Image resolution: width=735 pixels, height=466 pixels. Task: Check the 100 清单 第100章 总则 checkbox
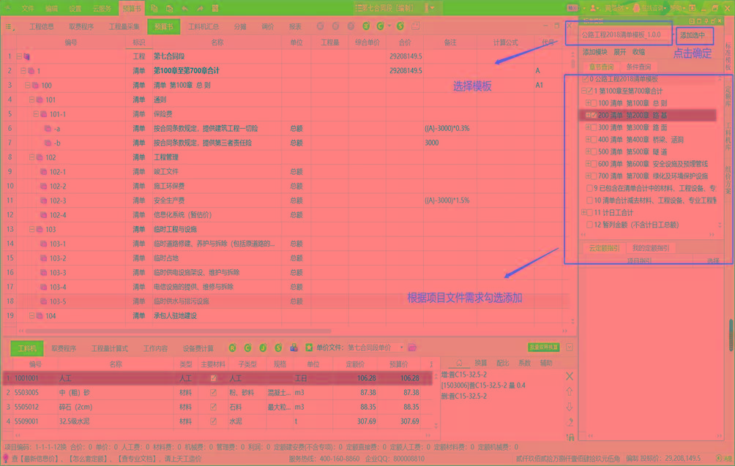594,103
